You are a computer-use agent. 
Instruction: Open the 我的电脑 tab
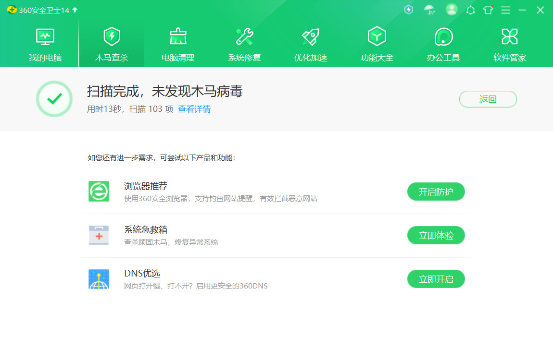click(x=45, y=45)
